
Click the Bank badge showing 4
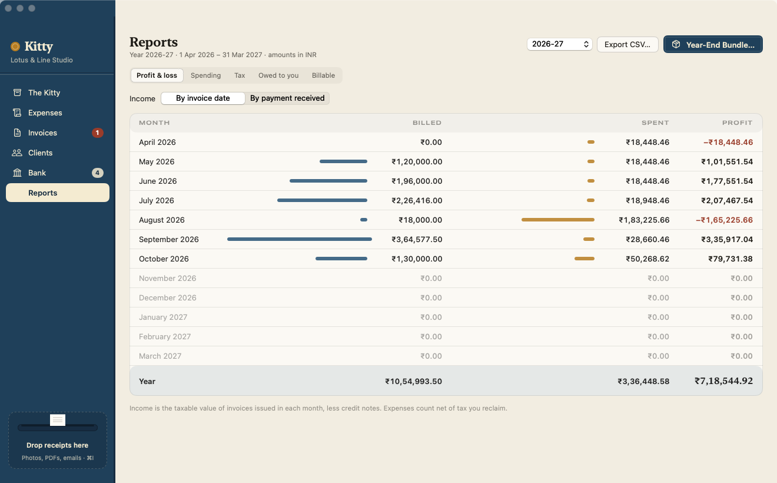pos(98,173)
